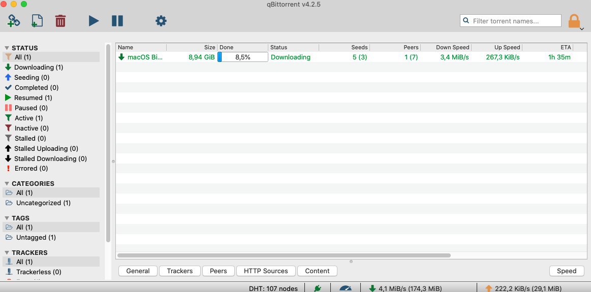Click the search magnifier icon in the filter box
The width and height of the screenshot is (591, 292).
tap(466, 21)
